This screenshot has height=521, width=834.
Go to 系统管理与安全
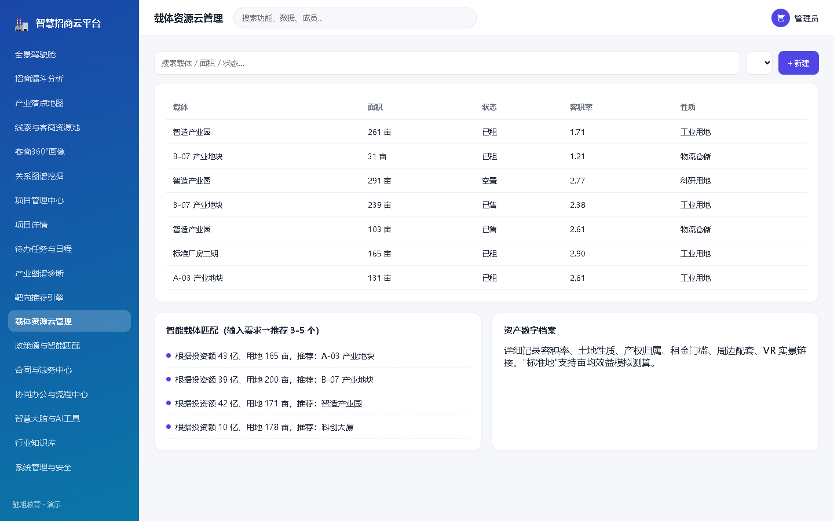(69, 467)
